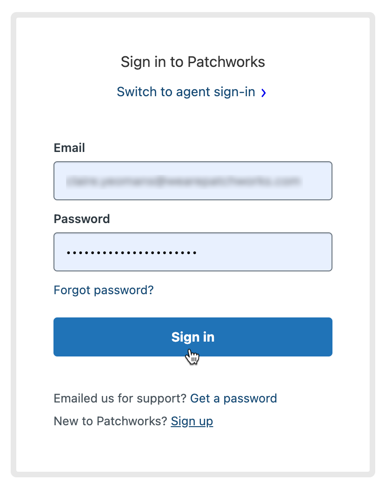Follow the Get a password link
This screenshot has height=488, width=385.
pos(233,398)
